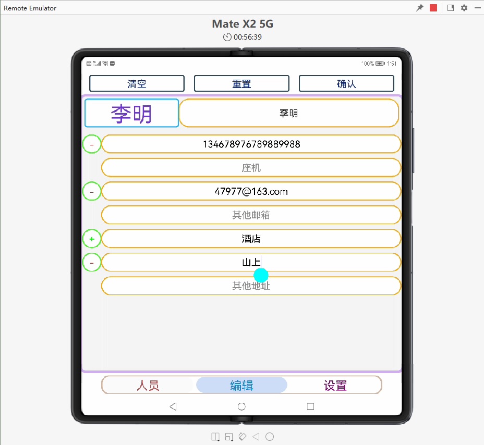Edit the 李明 name input field

pos(289,113)
